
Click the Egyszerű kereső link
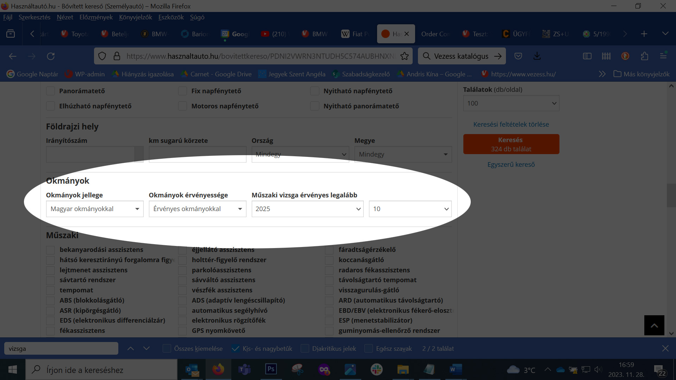click(511, 164)
